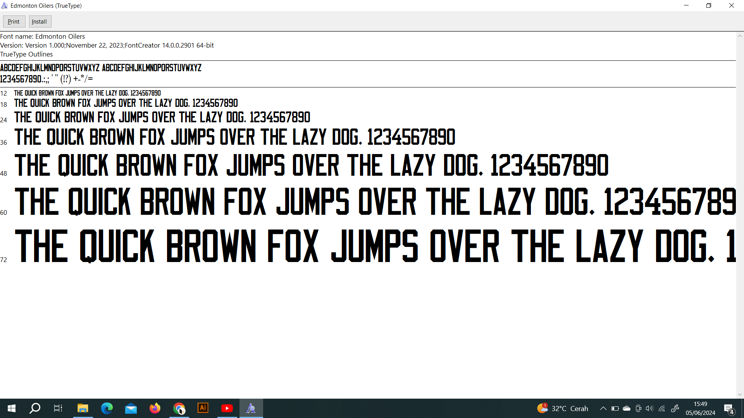Switch to Firefox in taskbar

[x=155, y=408]
